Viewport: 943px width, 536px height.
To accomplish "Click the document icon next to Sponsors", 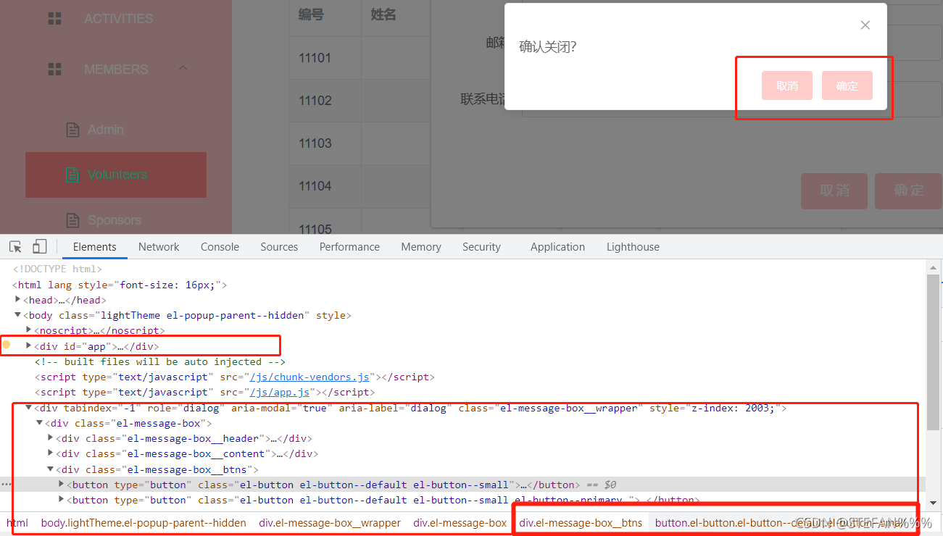I will click(72, 219).
